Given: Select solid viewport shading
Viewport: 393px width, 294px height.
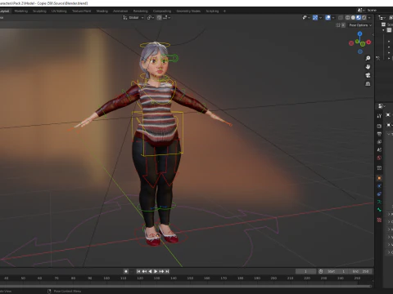Looking at the screenshot, I should coord(353,17).
